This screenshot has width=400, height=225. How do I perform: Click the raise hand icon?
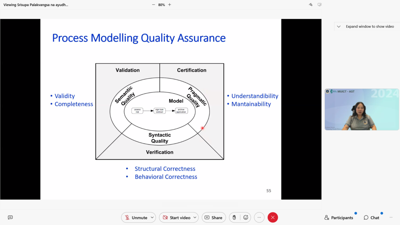[x=234, y=218]
